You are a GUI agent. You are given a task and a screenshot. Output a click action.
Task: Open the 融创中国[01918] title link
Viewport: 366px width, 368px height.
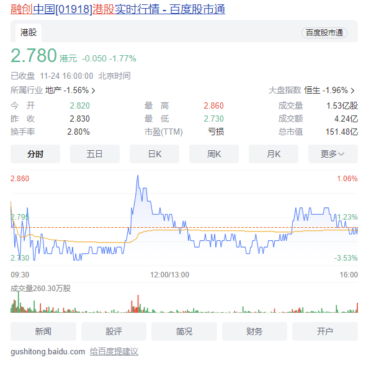pyautogui.click(x=118, y=9)
